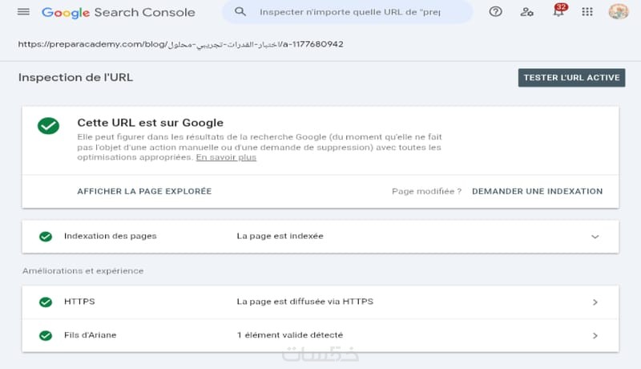Open the notifications bell
The height and width of the screenshot is (369, 641).
(558, 13)
